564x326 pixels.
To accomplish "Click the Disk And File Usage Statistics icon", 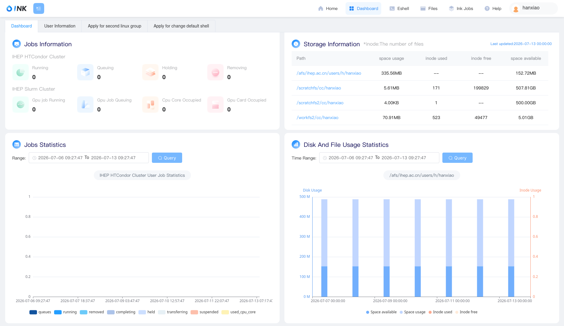I will click(296, 144).
